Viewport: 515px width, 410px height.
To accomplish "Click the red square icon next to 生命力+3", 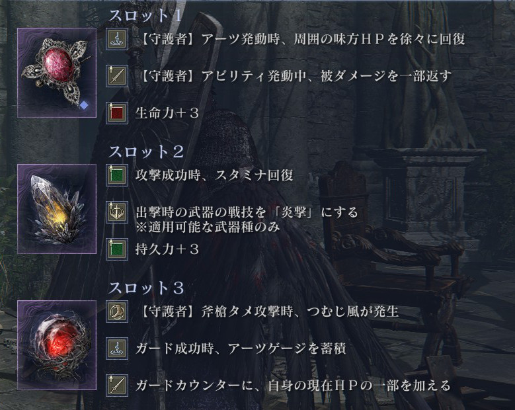I will [x=117, y=113].
